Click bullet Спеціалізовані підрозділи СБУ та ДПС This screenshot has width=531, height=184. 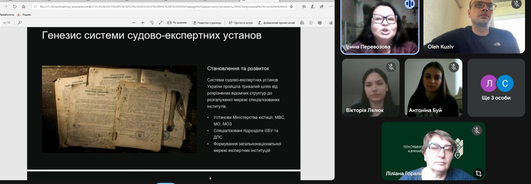point(246,134)
